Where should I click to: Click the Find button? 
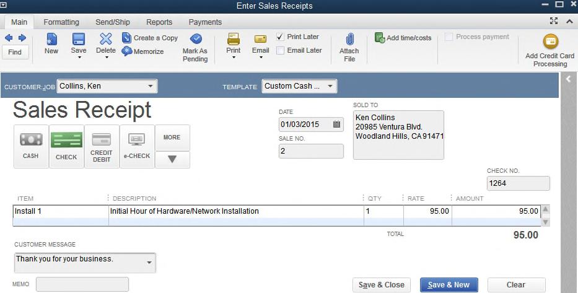click(15, 52)
